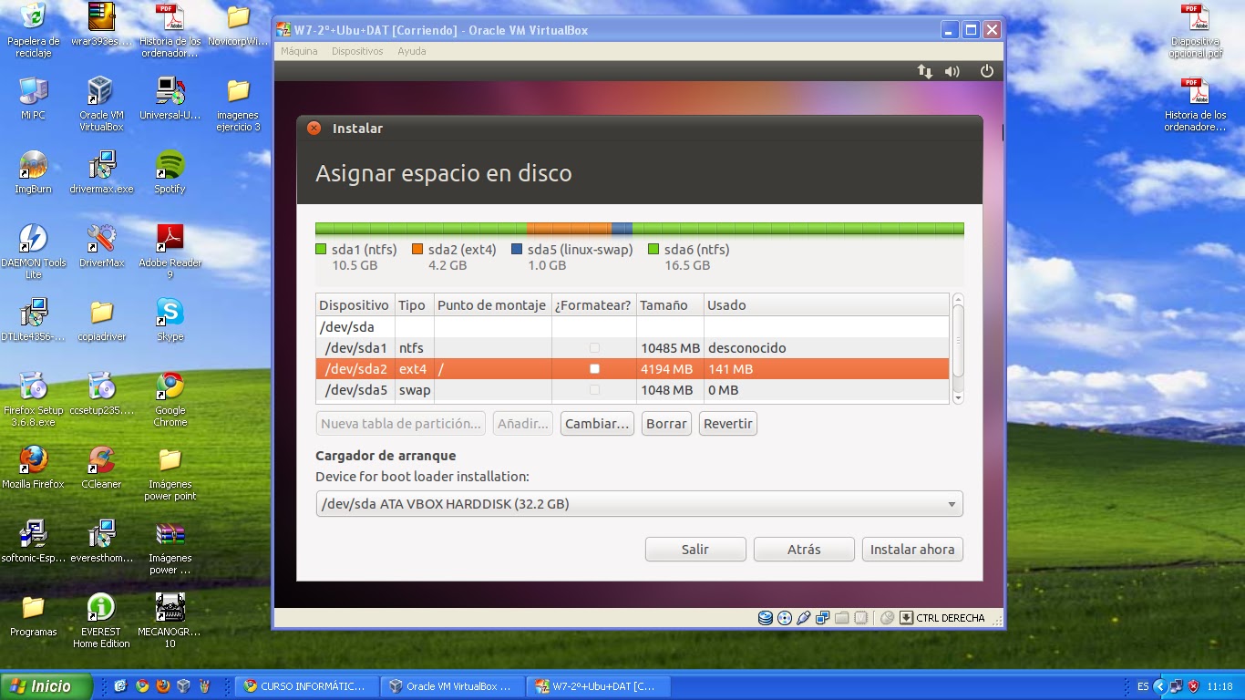The width and height of the screenshot is (1245, 700).
Task: Open the Ayuda menu
Action: (x=411, y=51)
